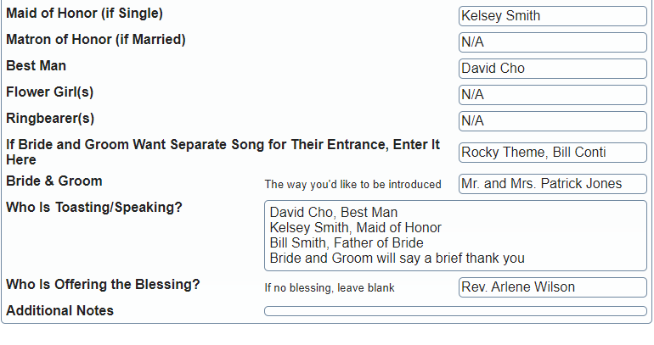Viewport: 654px width, 345px height.
Task: Select the blessing field with Rev. Arlene Wilson
Action: [x=553, y=287]
